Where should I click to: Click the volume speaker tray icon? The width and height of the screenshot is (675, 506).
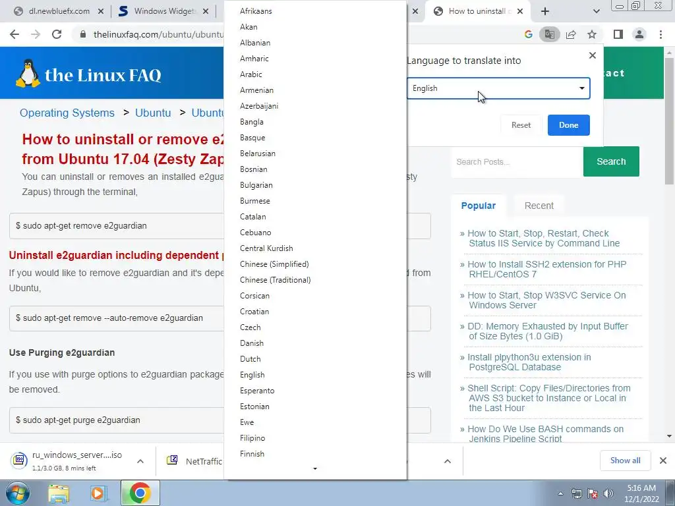coord(608,493)
